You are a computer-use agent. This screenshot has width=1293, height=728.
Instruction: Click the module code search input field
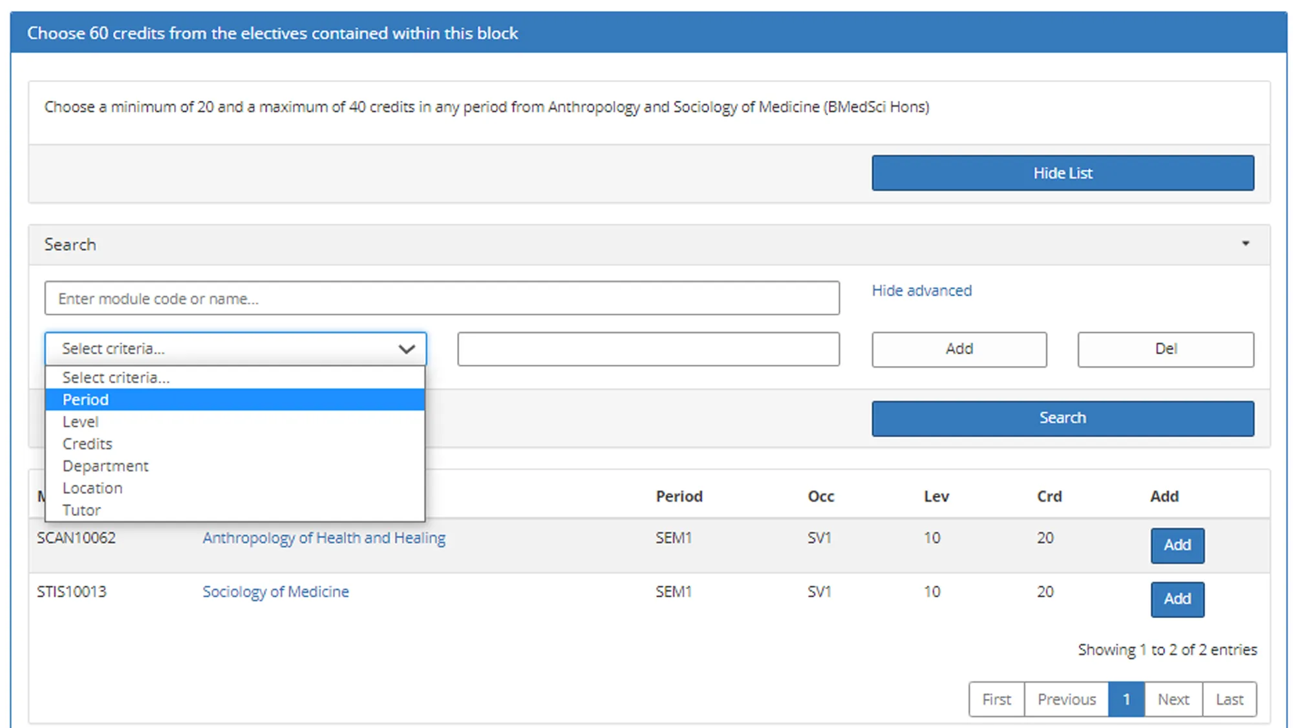pyautogui.click(x=442, y=298)
